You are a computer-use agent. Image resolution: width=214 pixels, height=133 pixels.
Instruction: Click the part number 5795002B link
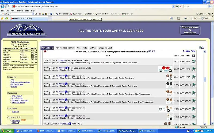pos(62,60)
